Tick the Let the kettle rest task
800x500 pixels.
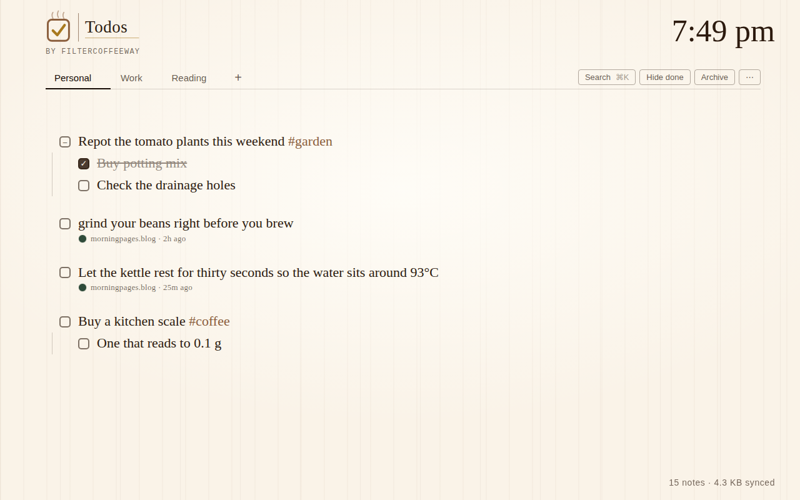click(65, 272)
